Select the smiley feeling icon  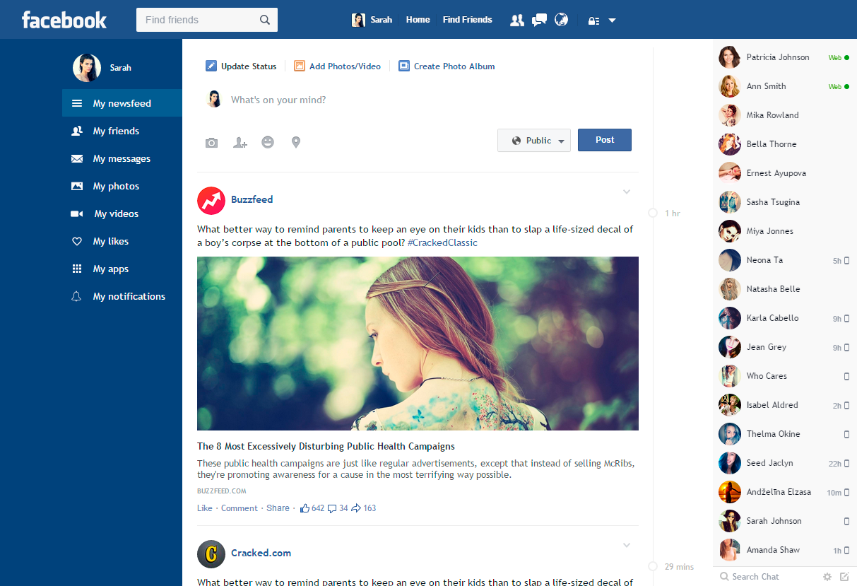pyautogui.click(x=268, y=142)
